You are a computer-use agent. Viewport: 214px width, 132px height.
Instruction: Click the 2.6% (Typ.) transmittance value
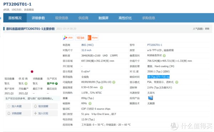pyautogui.click(x=159, y=88)
